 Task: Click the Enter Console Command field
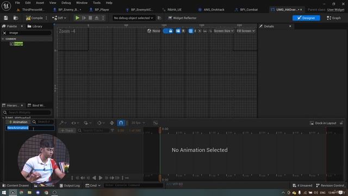click(133, 185)
